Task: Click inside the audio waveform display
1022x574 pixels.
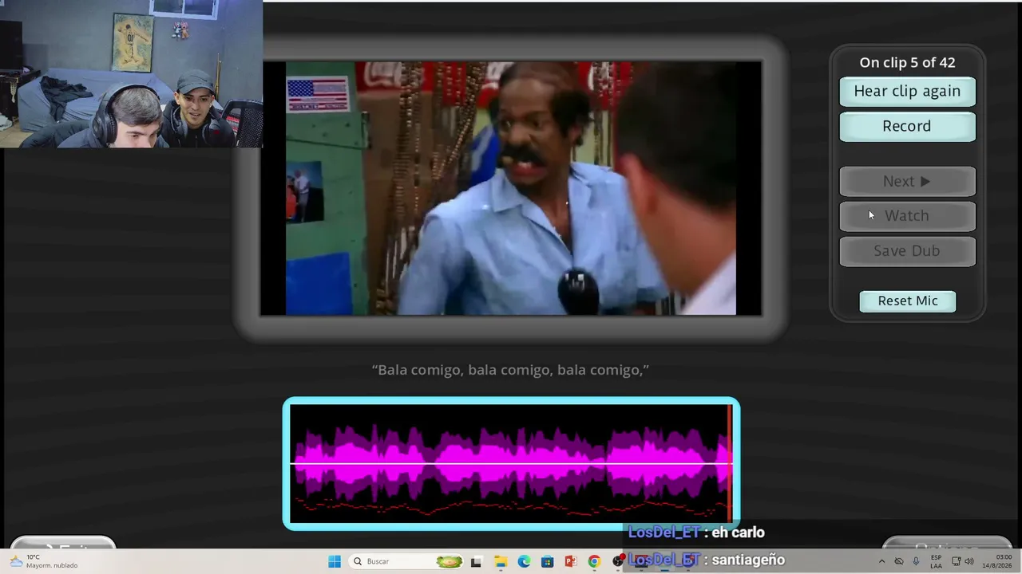Action: (511, 464)
